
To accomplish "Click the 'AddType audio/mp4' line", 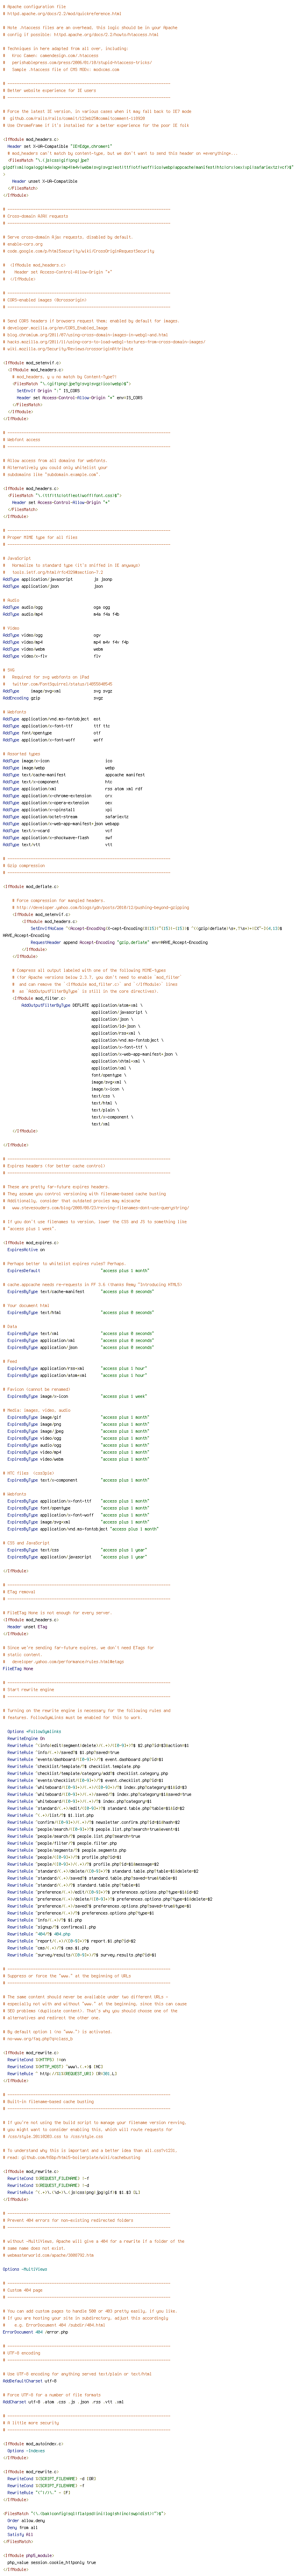I will [61, 614].
